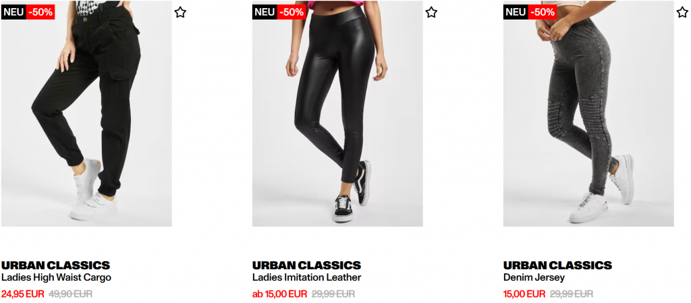
Task: Click Urban Classics brand above Denim Jersey
Action: tap(558, 265)
